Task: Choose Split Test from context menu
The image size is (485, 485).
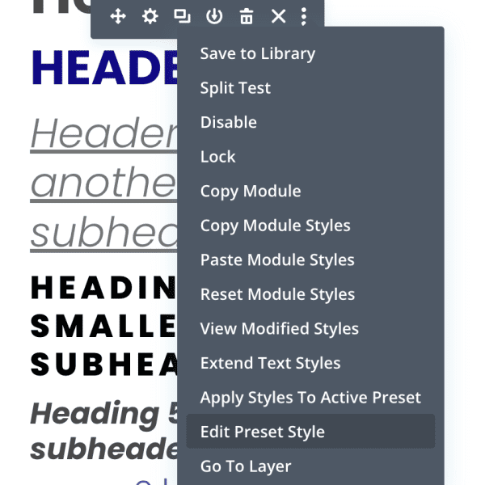Action: 235,88
